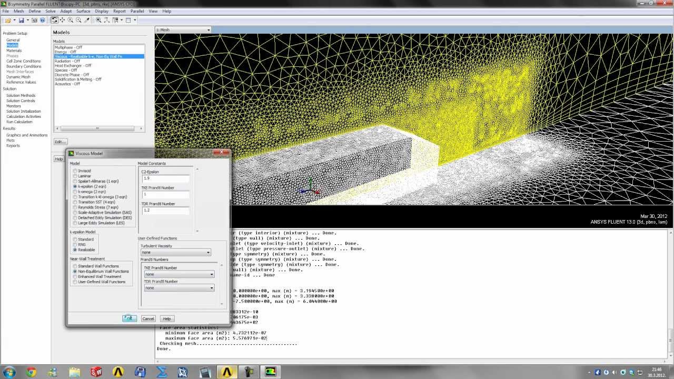Expand the single window icon dropdown arrow
Viewport: 674px width, 379px height.
(x=135, y=20)
